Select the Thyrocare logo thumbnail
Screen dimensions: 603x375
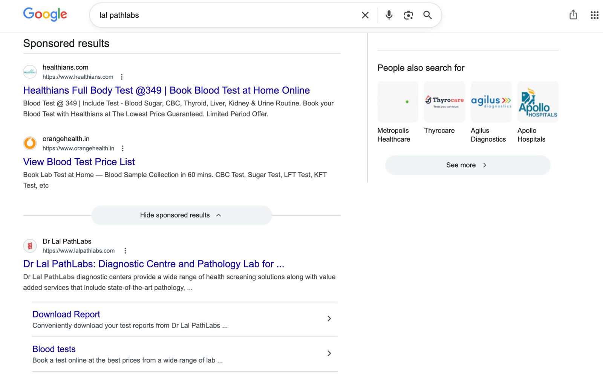point(444,102)
